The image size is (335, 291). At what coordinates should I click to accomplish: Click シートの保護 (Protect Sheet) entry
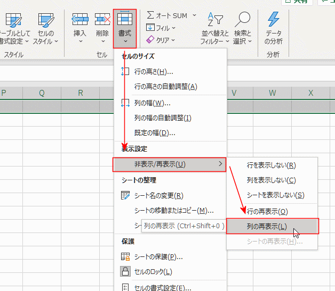click(x=157, y=257)
